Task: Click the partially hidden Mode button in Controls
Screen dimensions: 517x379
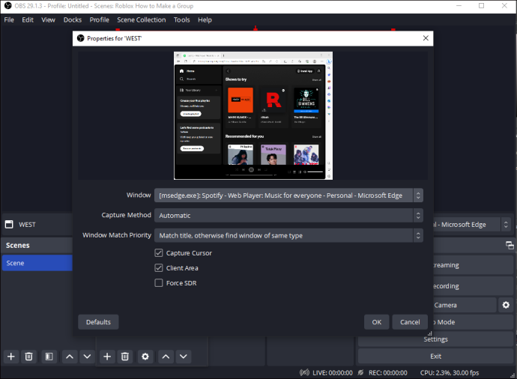Action: 473,322
